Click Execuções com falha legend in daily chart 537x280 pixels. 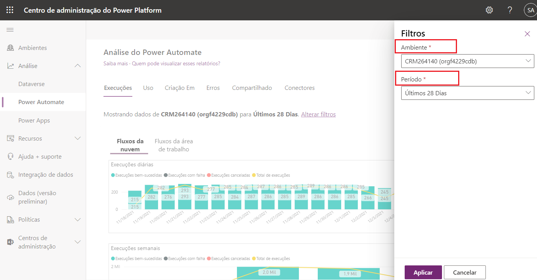[184, 175]
